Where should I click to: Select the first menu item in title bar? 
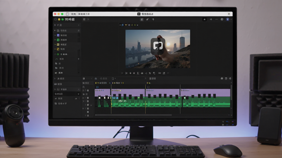coord(73,14)
